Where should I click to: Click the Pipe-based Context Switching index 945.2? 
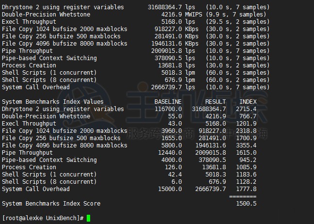coord(248,160)
